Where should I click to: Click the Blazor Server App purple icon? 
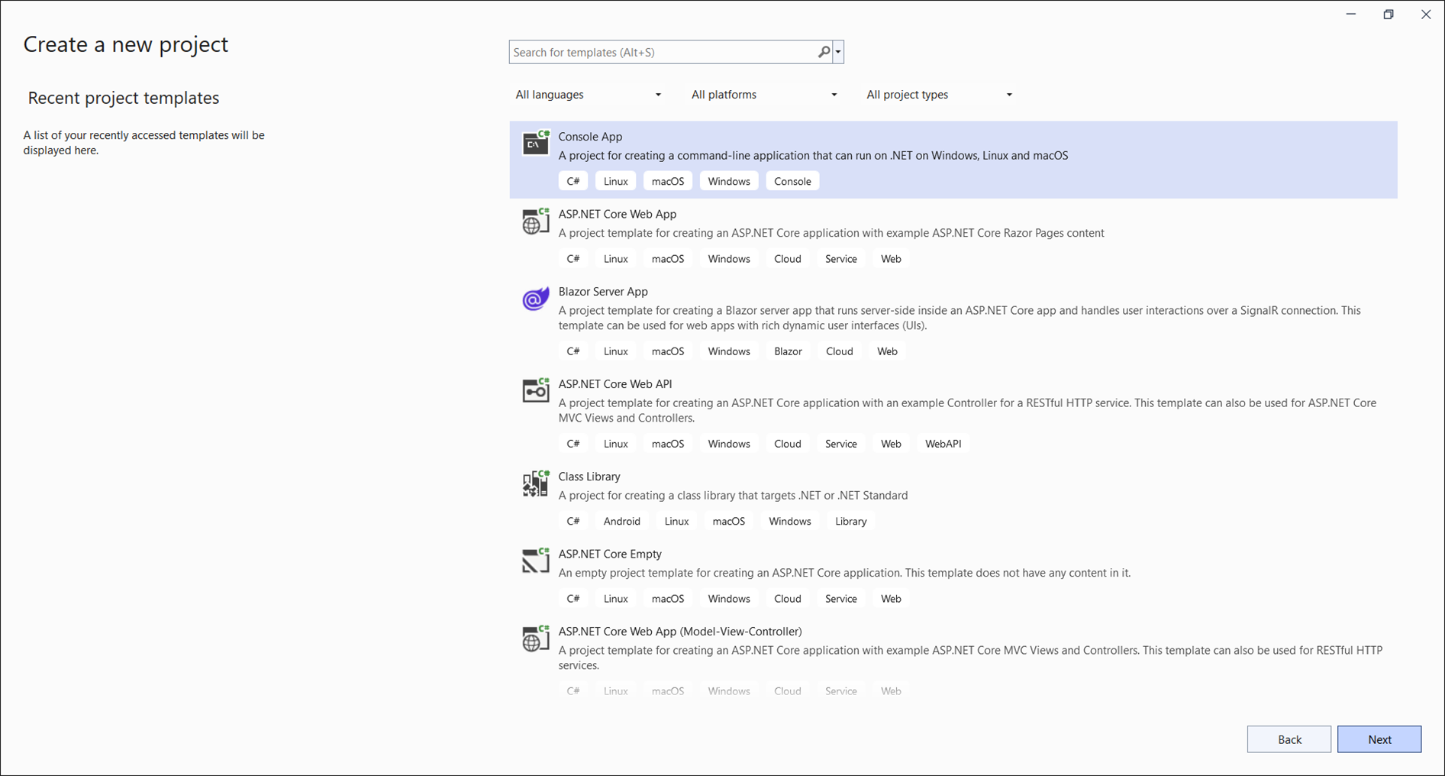click(x=535, y=299)
